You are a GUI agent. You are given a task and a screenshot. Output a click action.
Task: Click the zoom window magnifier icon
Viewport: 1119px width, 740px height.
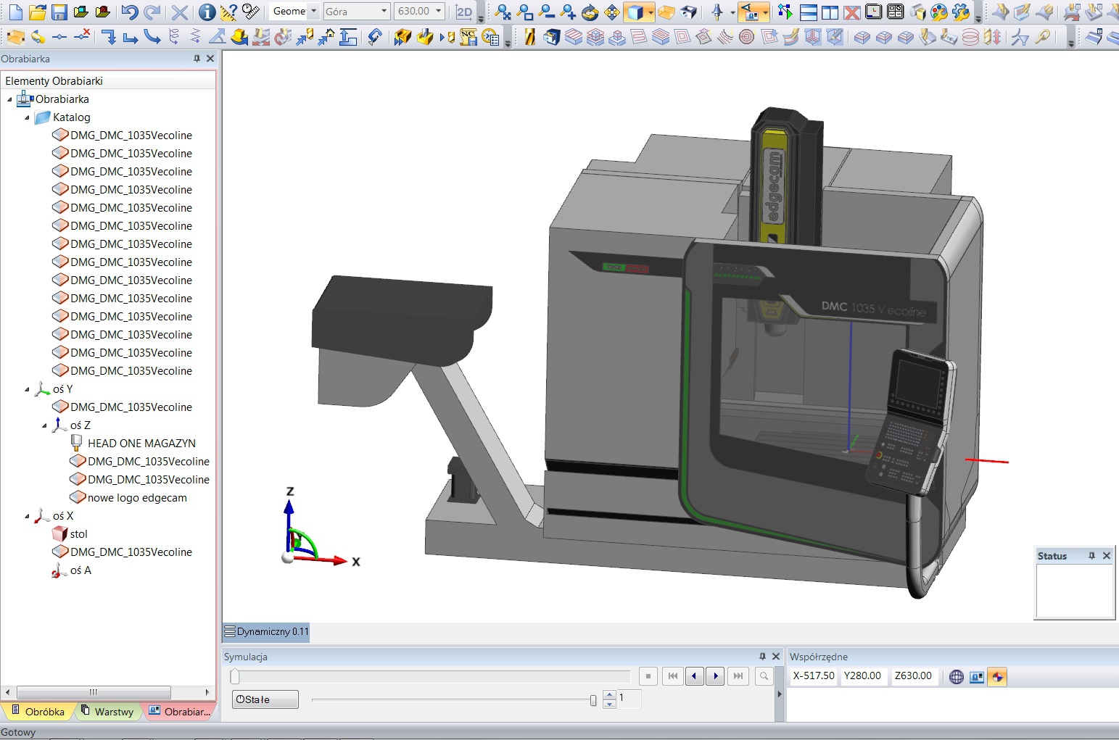pyautogui.click(x=525, y=12)
